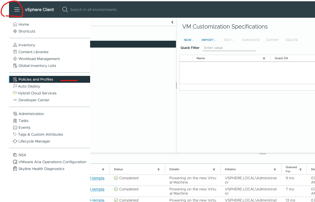Click the vSphere Client title
This screenshot has height=202, width=315.
point(39,10)
